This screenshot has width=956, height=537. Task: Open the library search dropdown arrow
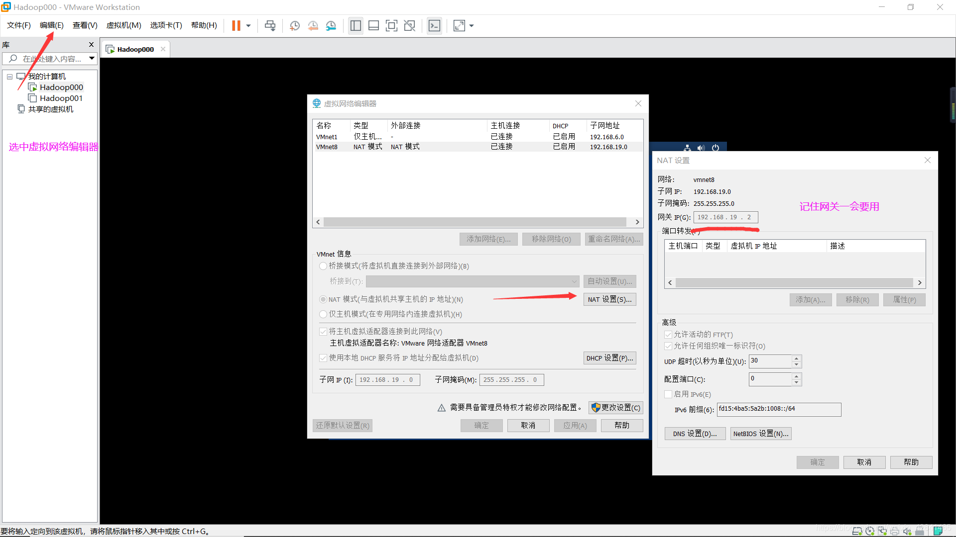(92, 59)
